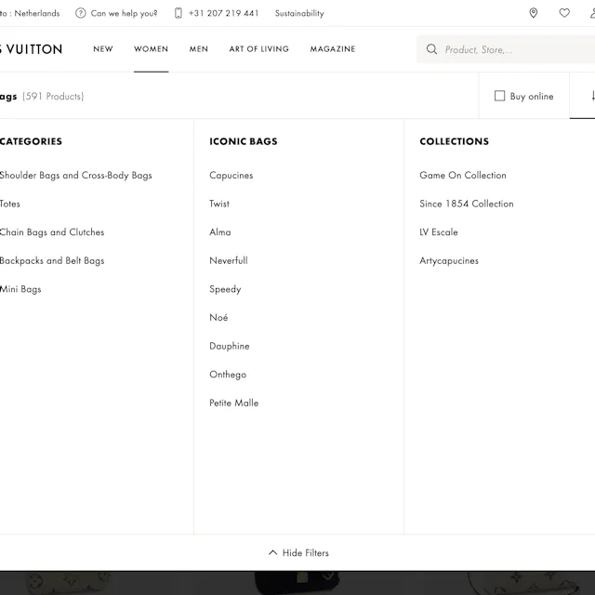Choose the Twist iconic bag
Viewport: 595px width, 595px height.
(x=219, y=204)
